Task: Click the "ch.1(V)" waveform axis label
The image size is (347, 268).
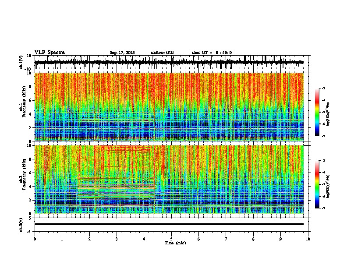Action: click(x=21, y=62)
